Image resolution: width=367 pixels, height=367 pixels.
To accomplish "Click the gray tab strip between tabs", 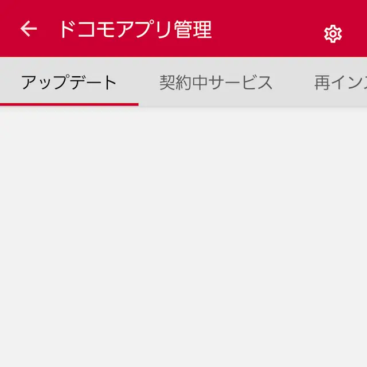I will tap(293, 83).
